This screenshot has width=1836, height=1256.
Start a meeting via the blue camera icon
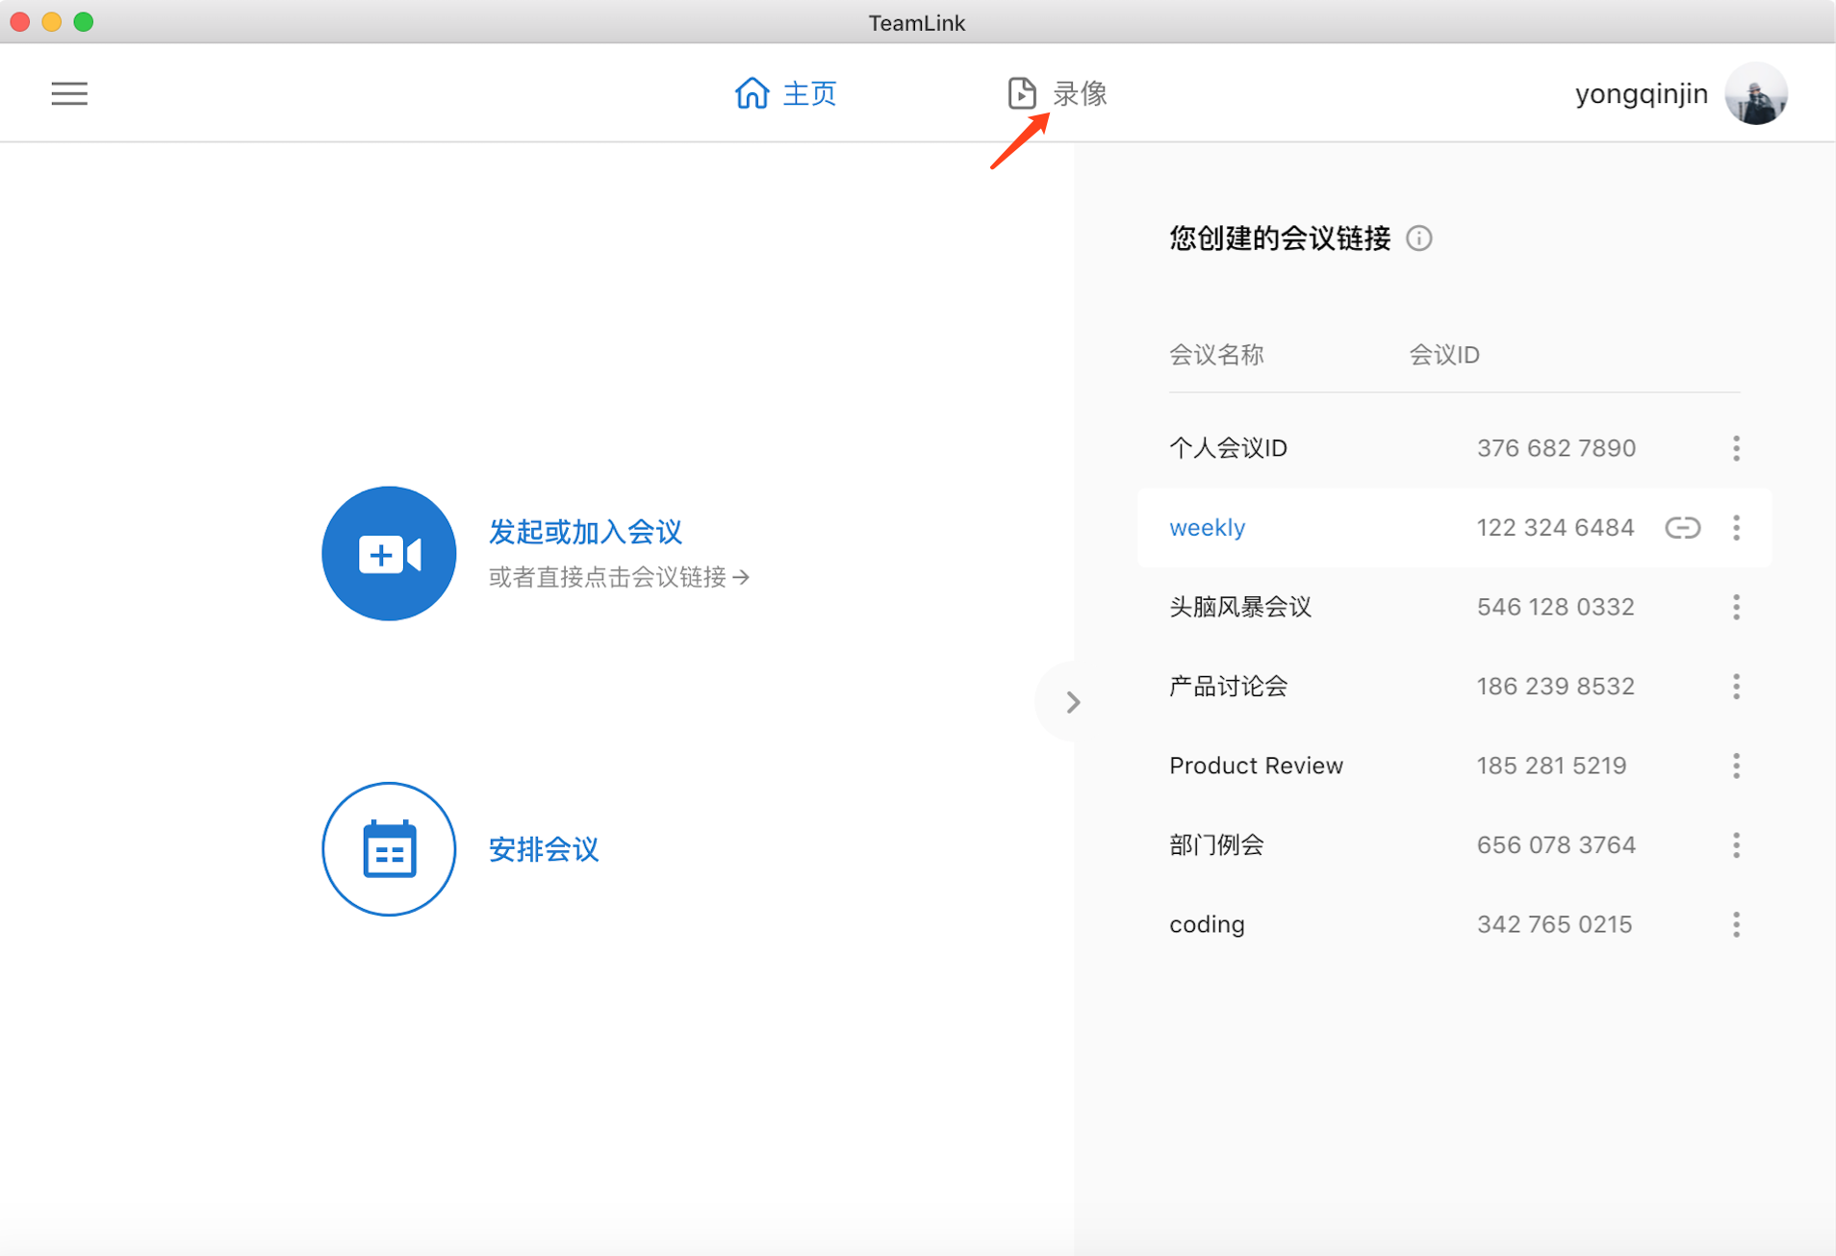point(389,553)
